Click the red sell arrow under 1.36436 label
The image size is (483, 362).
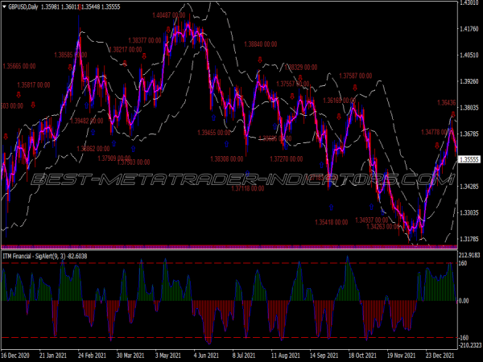coord(453,114)
